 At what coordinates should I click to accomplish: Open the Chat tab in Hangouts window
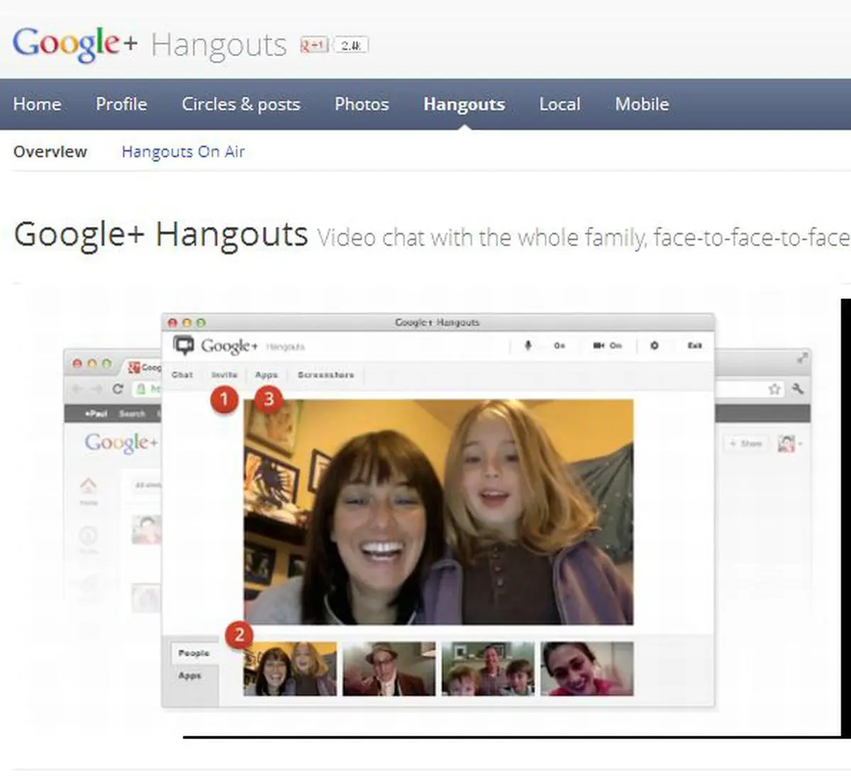182,374
